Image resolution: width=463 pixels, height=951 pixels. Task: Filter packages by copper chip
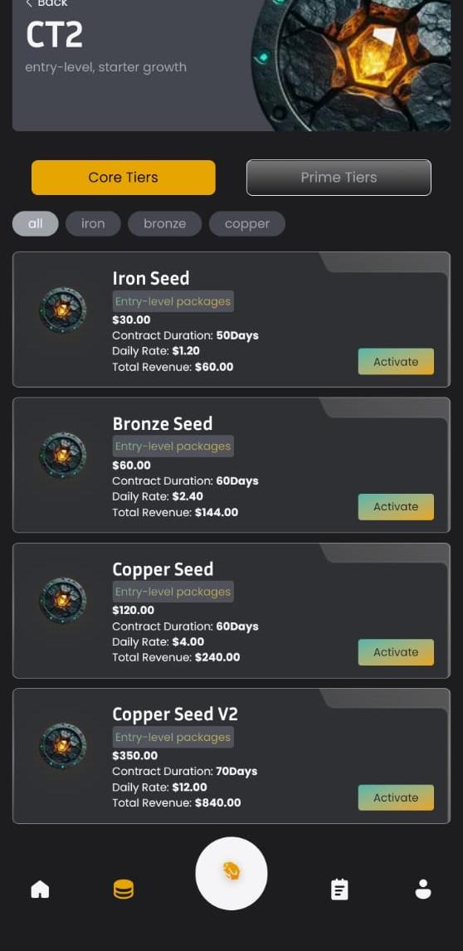(x=247, y=224)
